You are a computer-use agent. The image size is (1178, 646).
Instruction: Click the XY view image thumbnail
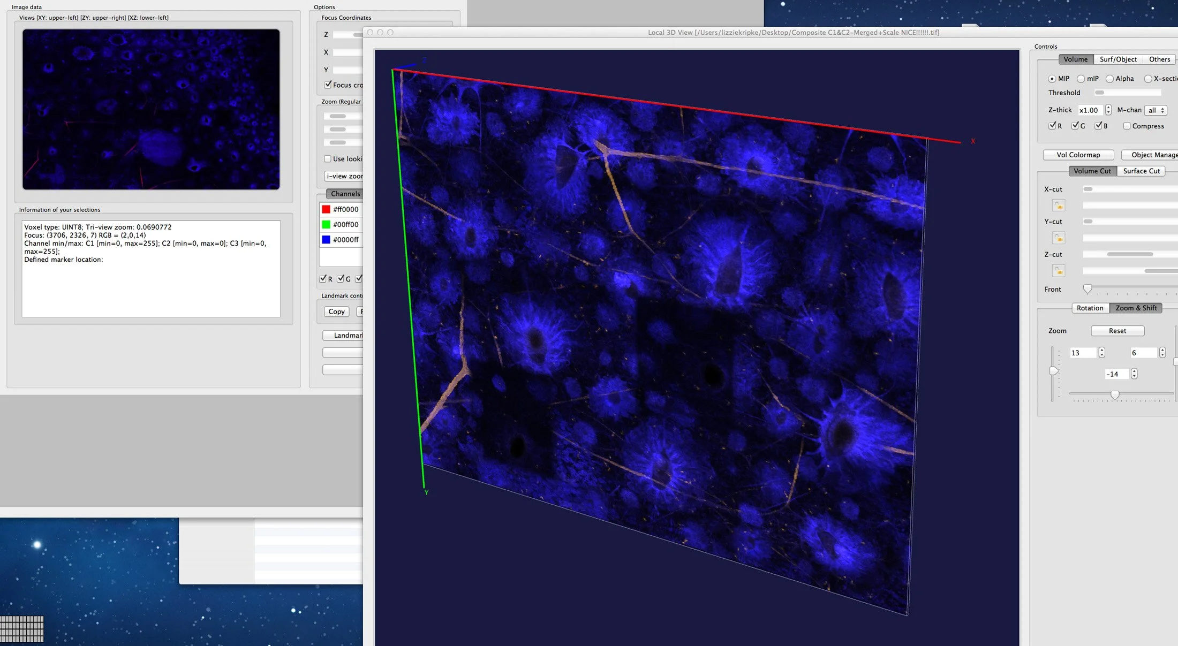point(151,109)
